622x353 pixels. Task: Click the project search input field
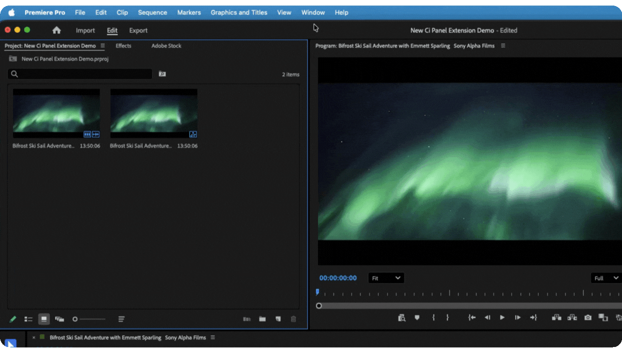(x=80, y=74)
